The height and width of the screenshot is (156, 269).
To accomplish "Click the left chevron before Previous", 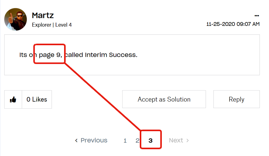I will (x=76, y=140).
